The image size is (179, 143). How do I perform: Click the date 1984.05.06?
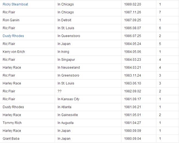pyautogui.click(x=133, y=52)
